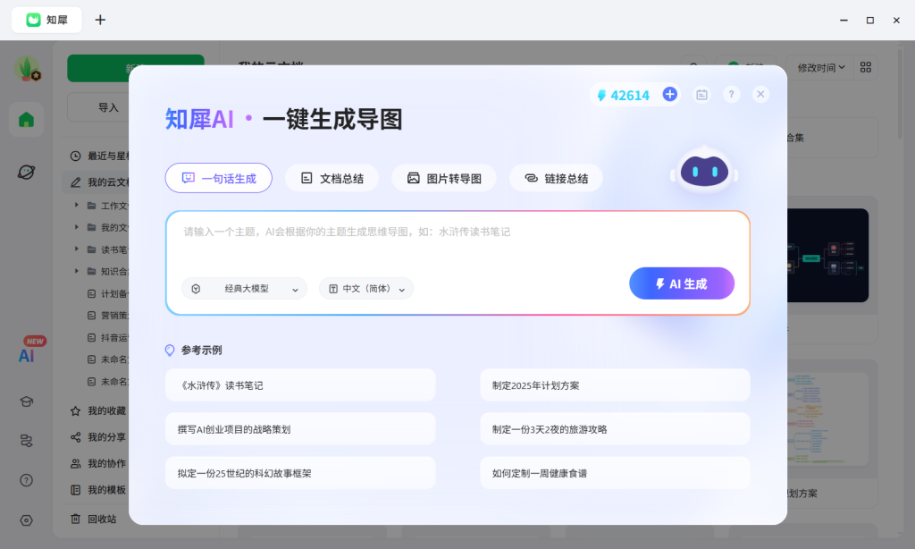This screenshot has height=549, width=915.
Task: Choose example 拟定一份25世纪的科幻故事框架
Action: (x=300, y=473)
